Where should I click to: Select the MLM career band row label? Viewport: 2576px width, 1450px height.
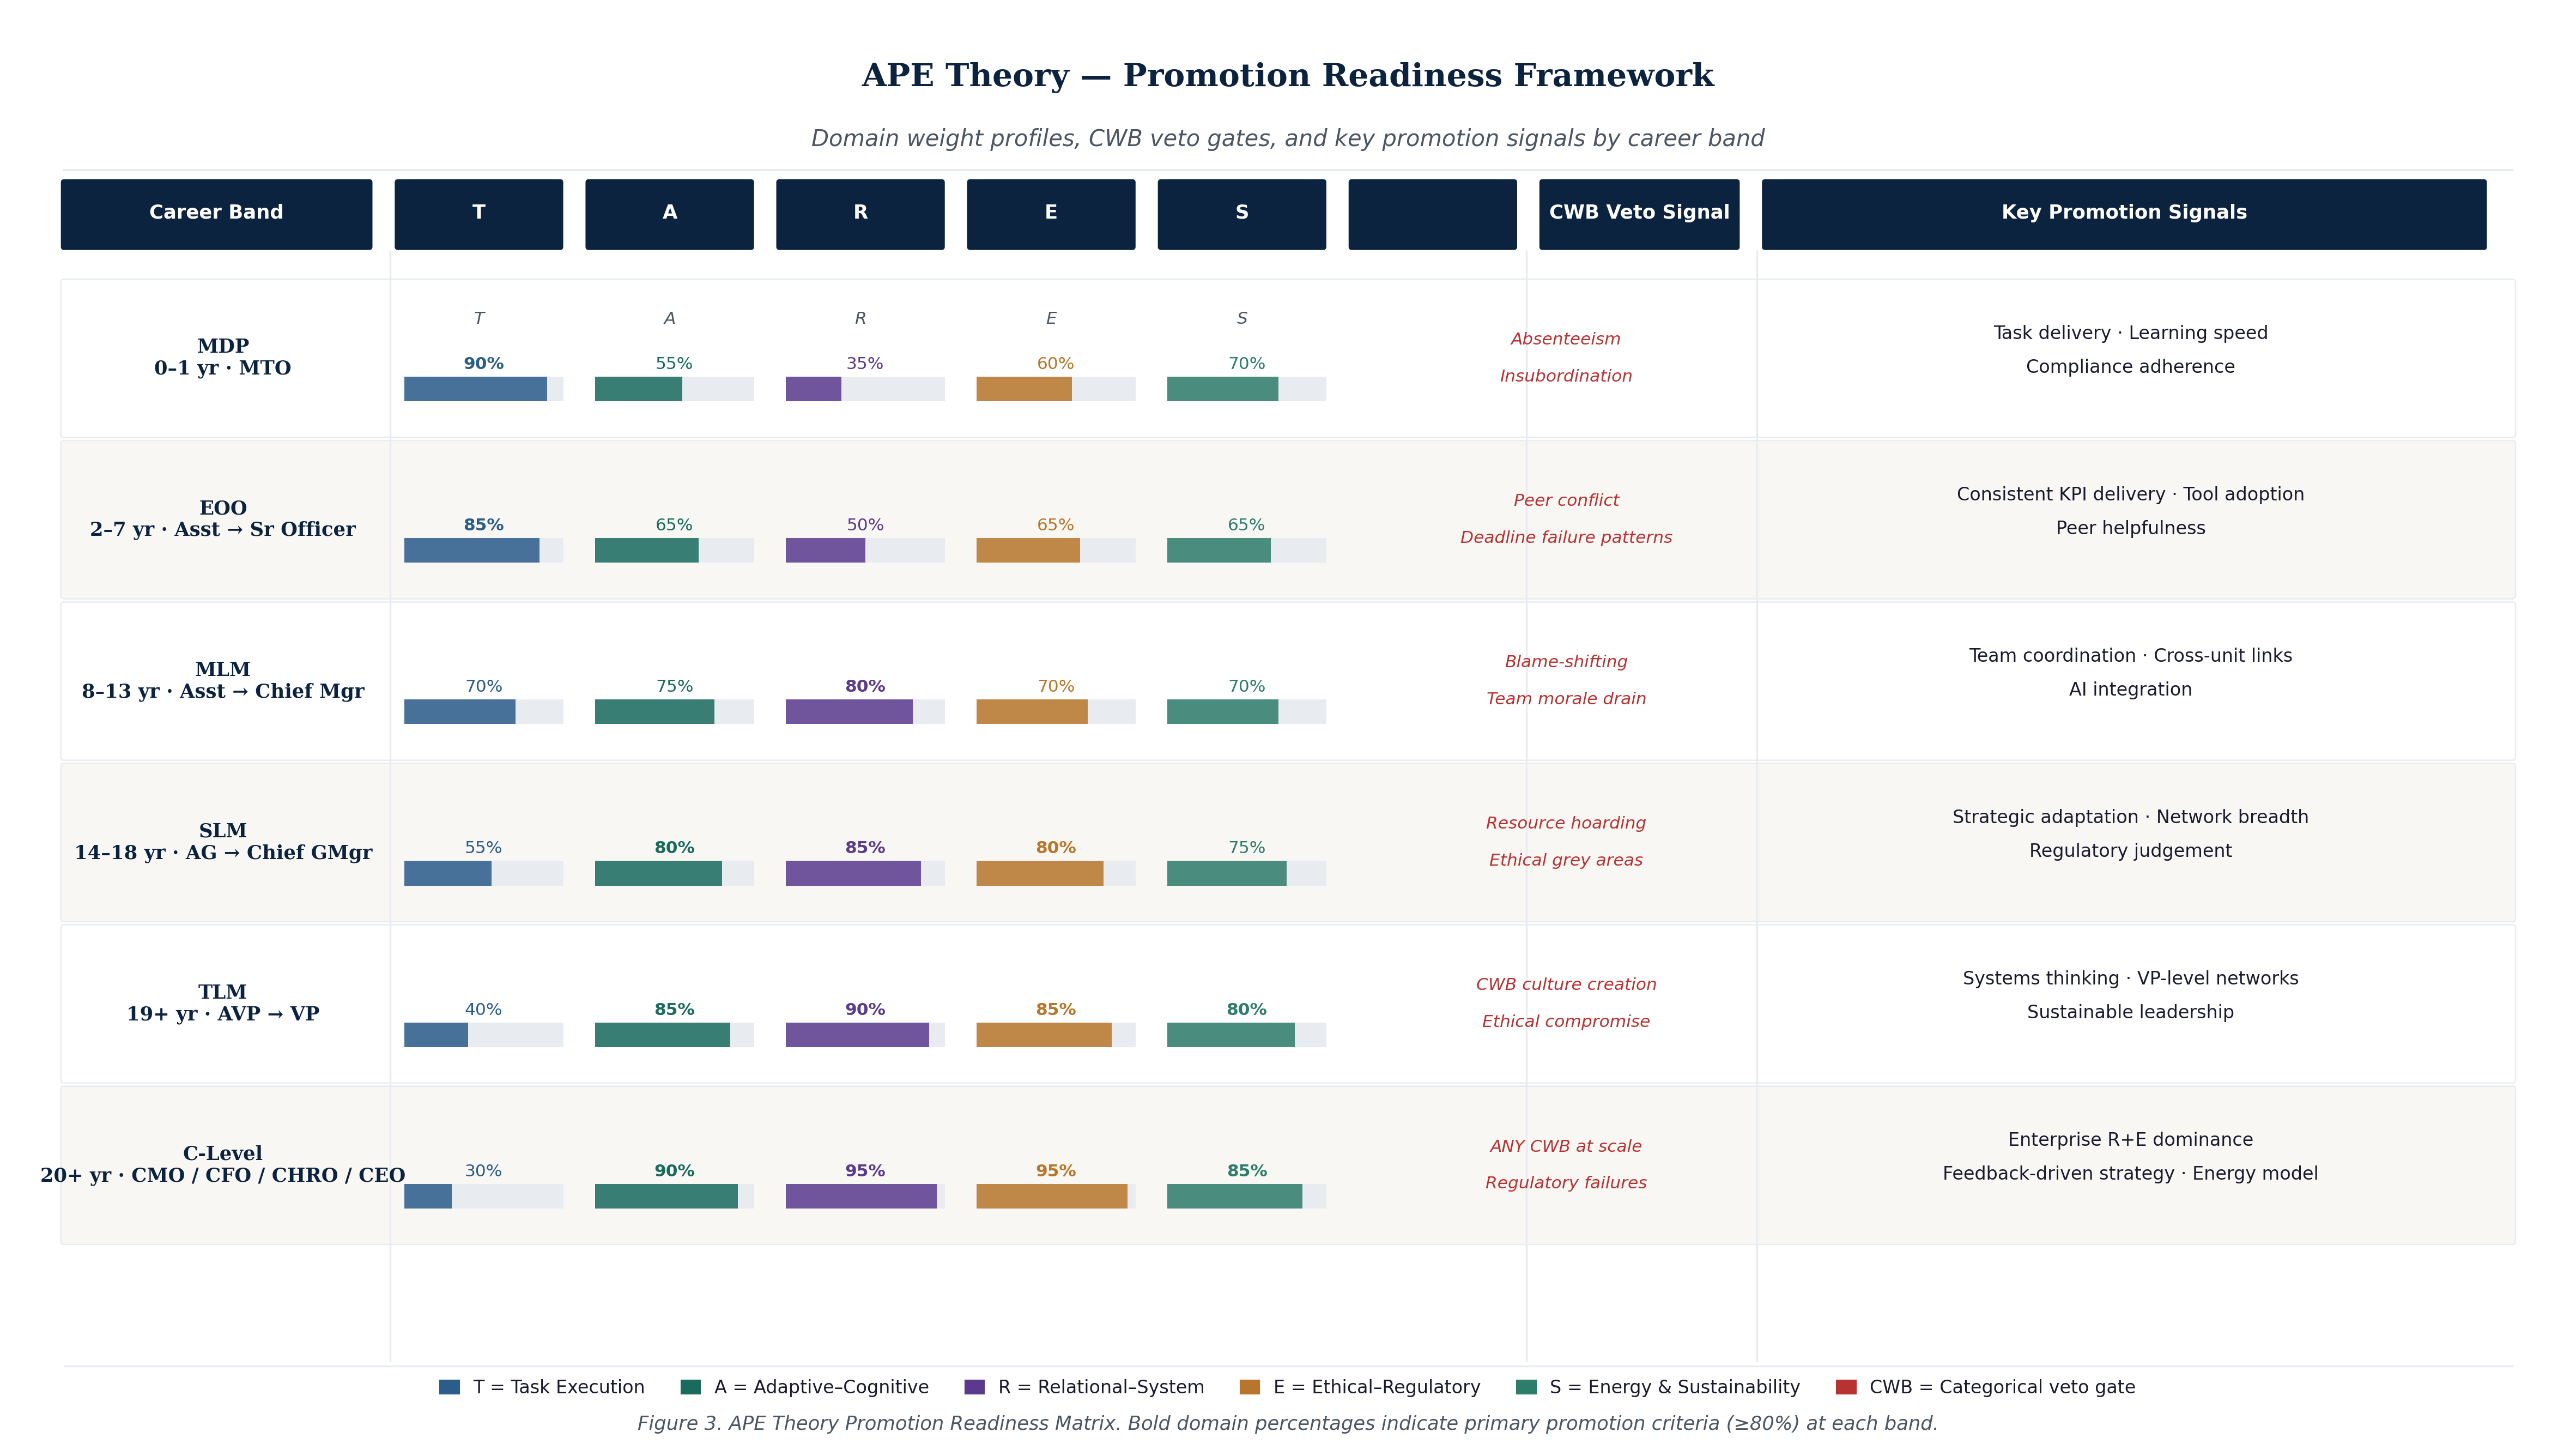223,680
